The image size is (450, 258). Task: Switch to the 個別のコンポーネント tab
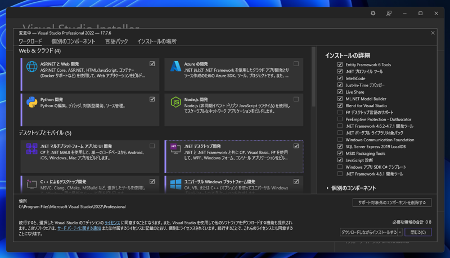(73, 42)
